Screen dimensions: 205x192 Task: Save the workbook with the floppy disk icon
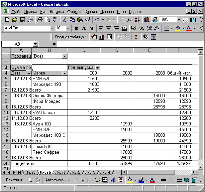pyautogui.click(x=23, y=20)
